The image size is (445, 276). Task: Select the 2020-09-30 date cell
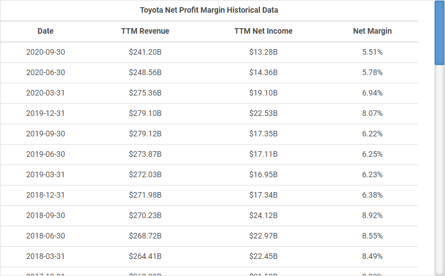coord(45,52)
